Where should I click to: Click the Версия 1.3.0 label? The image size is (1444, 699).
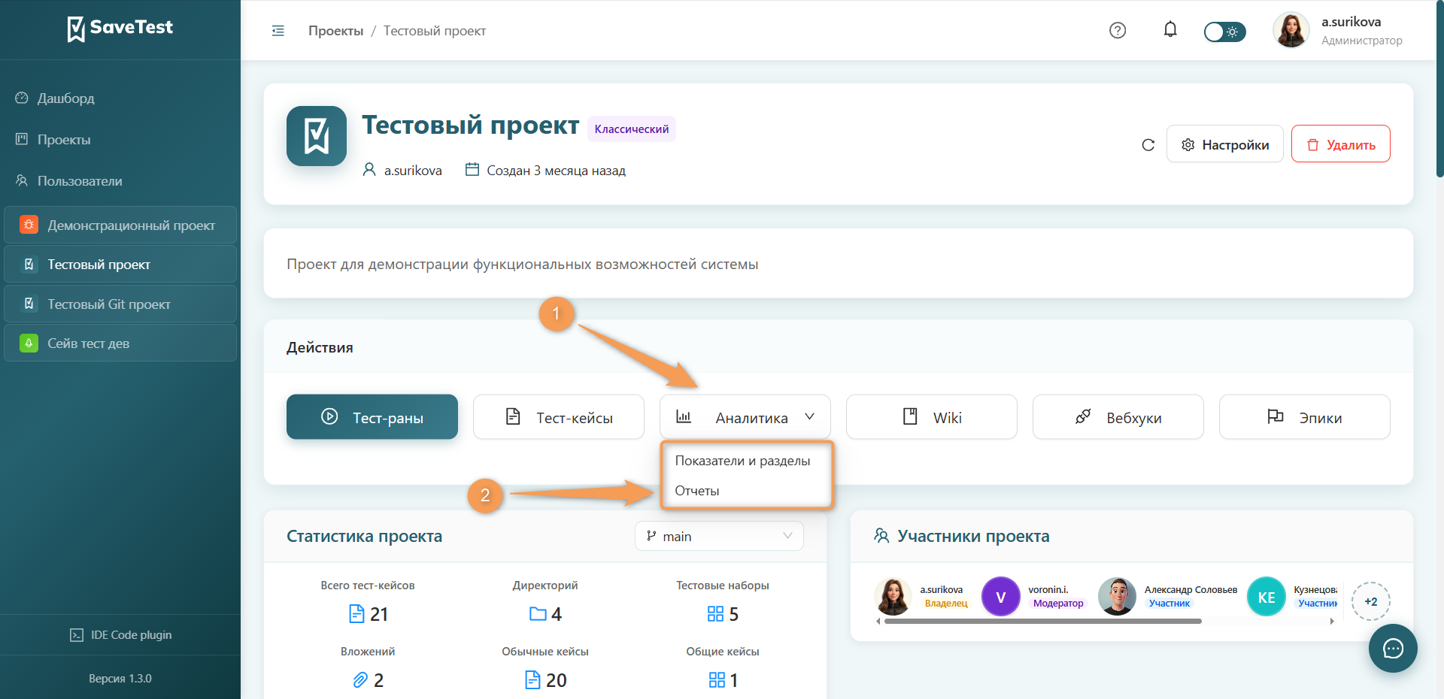point(120,679)
